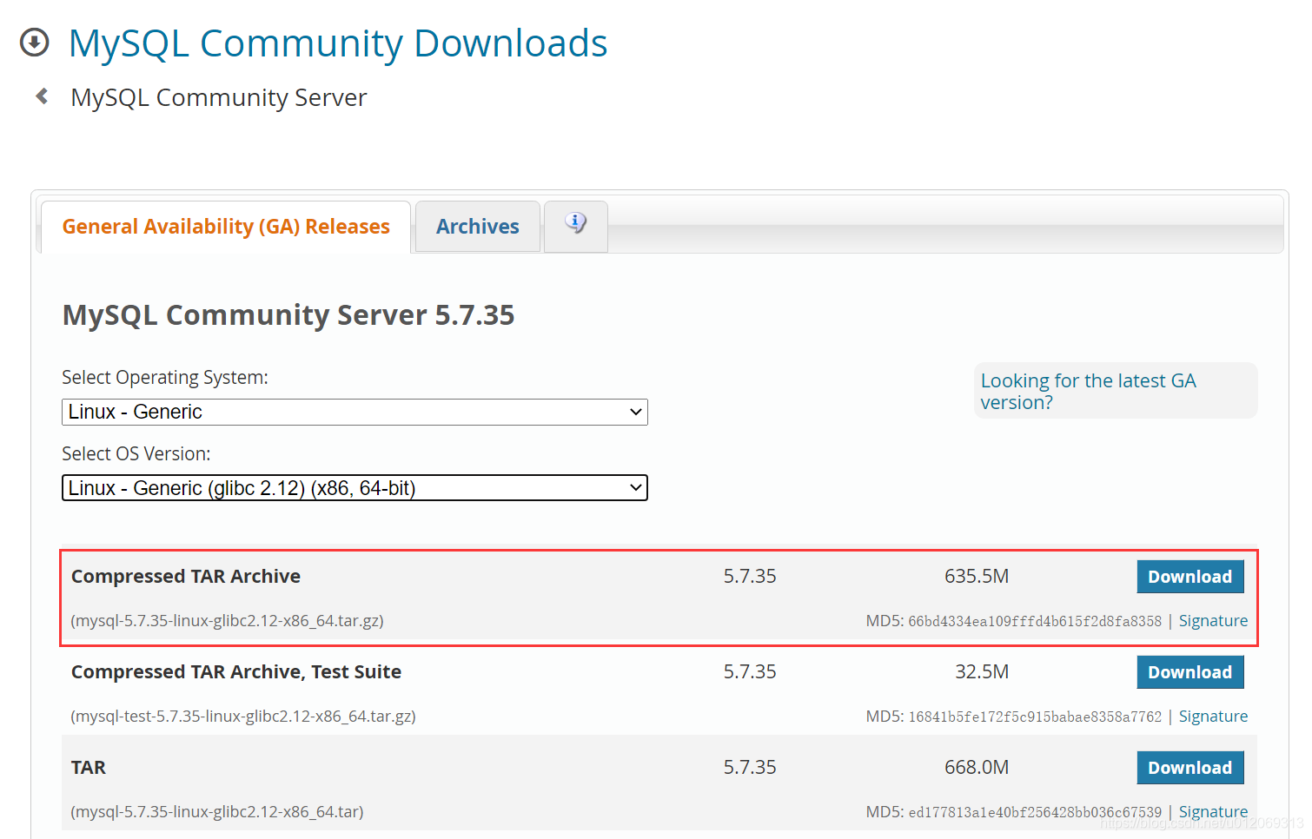This screenshot has height=839, width=1312.
Task: Click the MySQL Community Server breadcrumb text
Action: click(219, 97)
